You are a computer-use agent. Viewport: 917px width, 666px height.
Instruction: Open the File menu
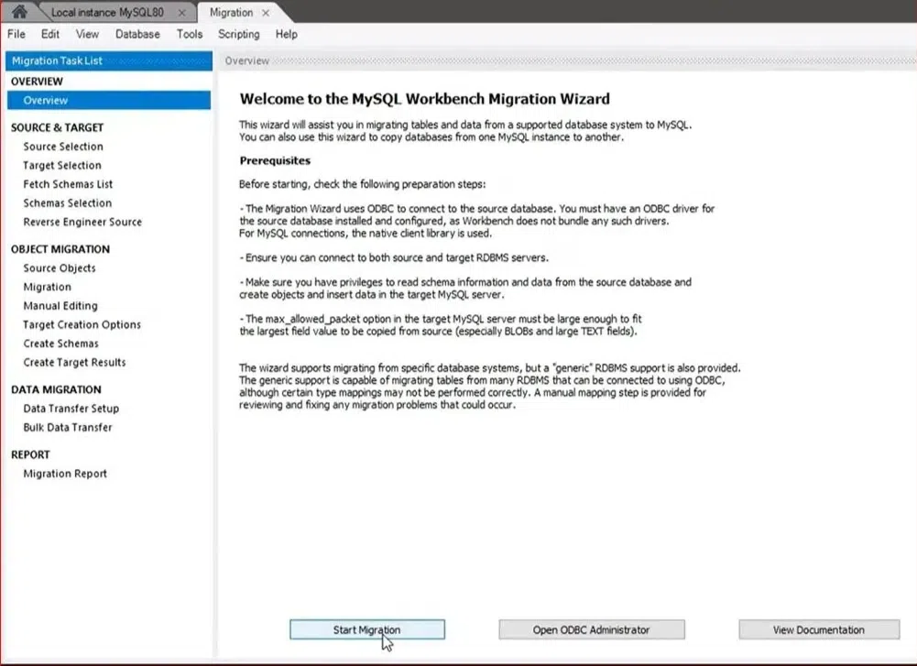pos(16,34)
